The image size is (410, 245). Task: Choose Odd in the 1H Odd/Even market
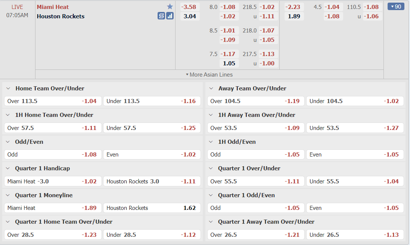coord(256,155)
